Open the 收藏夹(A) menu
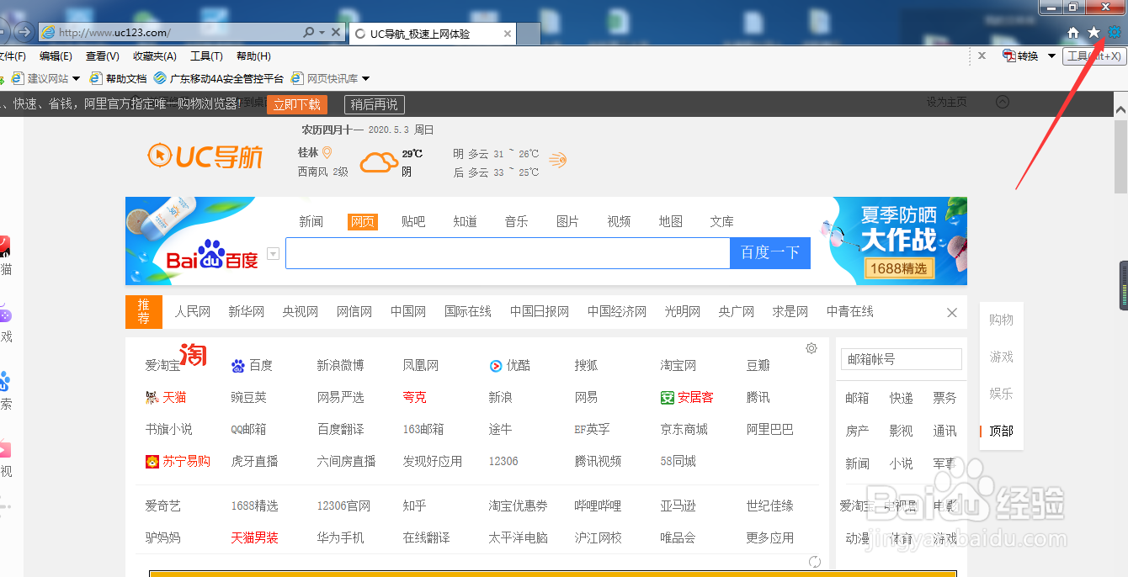 tap(154, 56)
